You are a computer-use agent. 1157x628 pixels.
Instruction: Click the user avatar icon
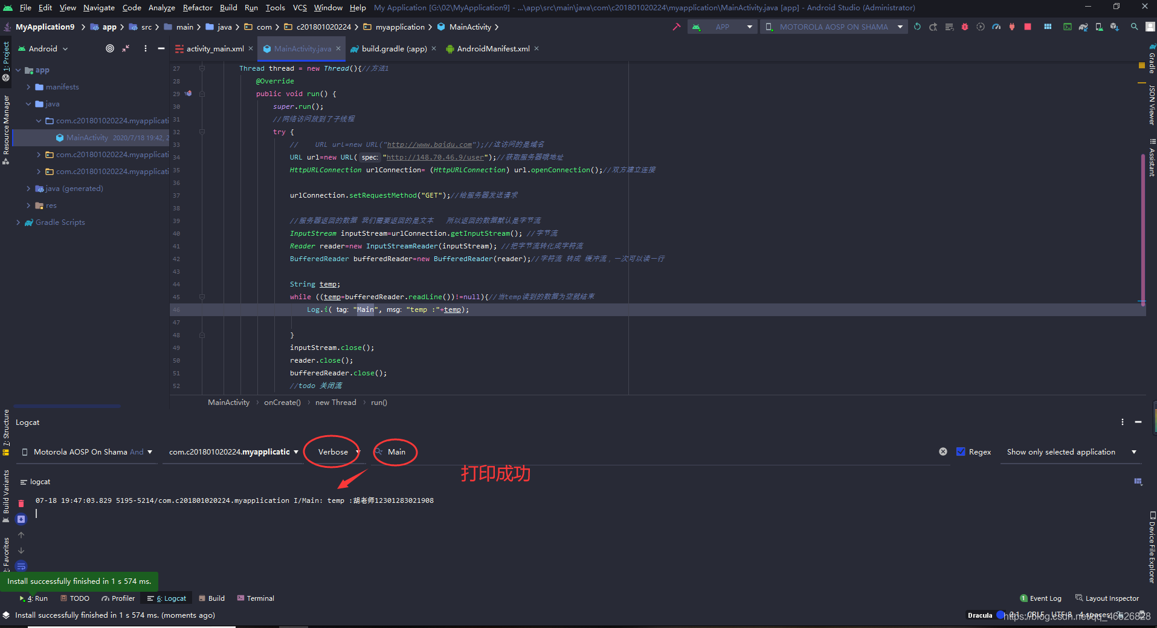point(1150,27)
